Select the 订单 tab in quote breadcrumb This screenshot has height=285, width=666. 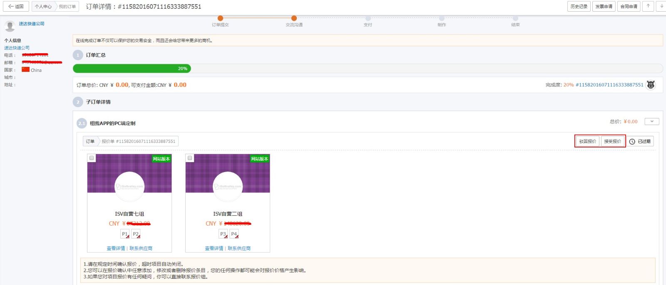click(x=90, y=142)
